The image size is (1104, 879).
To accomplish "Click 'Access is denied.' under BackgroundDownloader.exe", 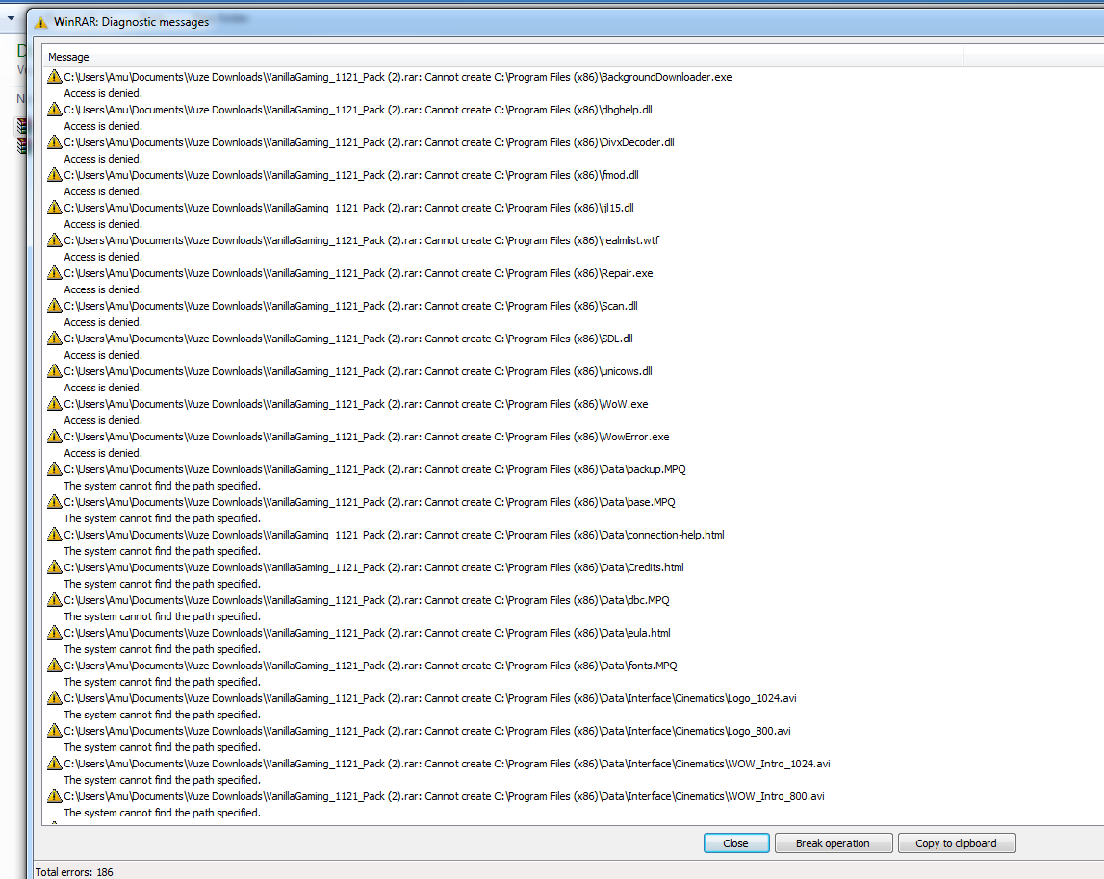I will click(x=103, y=93).
